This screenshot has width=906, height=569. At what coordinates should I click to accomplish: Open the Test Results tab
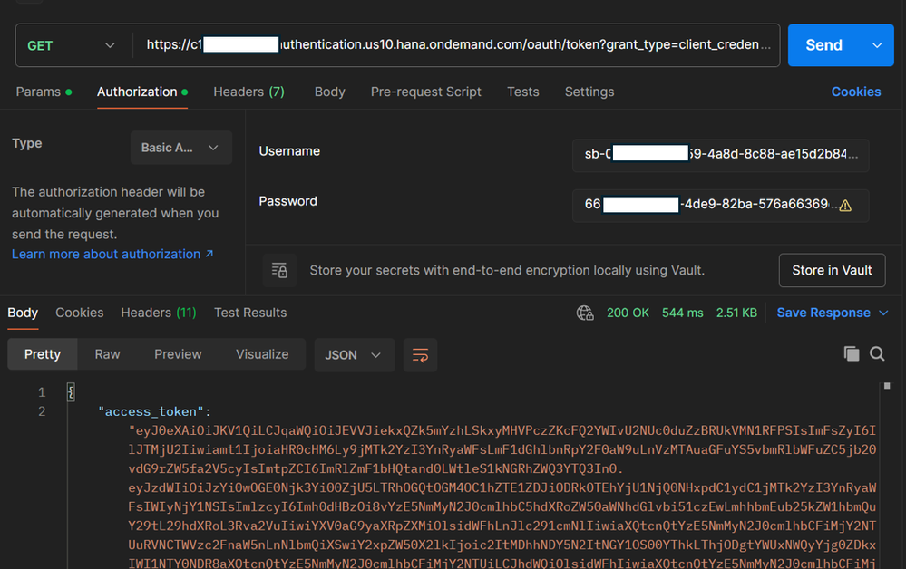point(250,313)
